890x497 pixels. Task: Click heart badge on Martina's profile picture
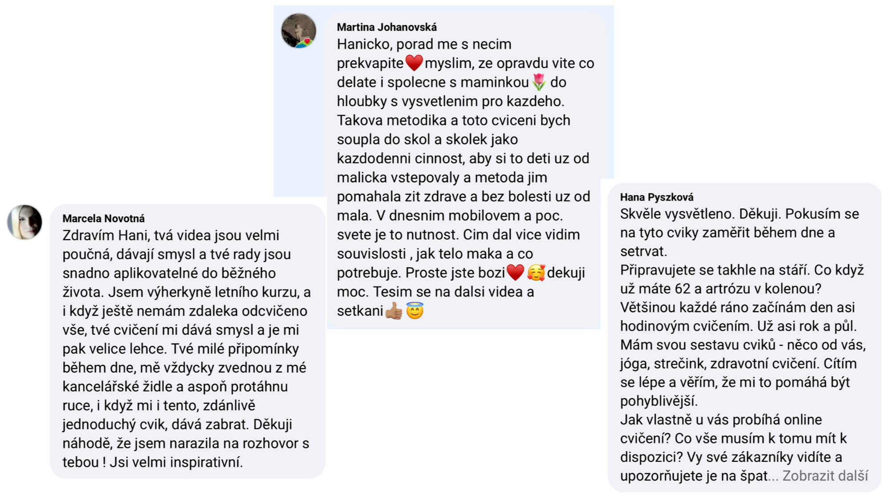(307, 41)
